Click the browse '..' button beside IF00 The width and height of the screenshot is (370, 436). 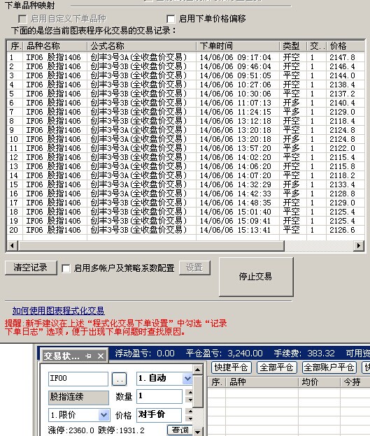[x=119, y=379]
